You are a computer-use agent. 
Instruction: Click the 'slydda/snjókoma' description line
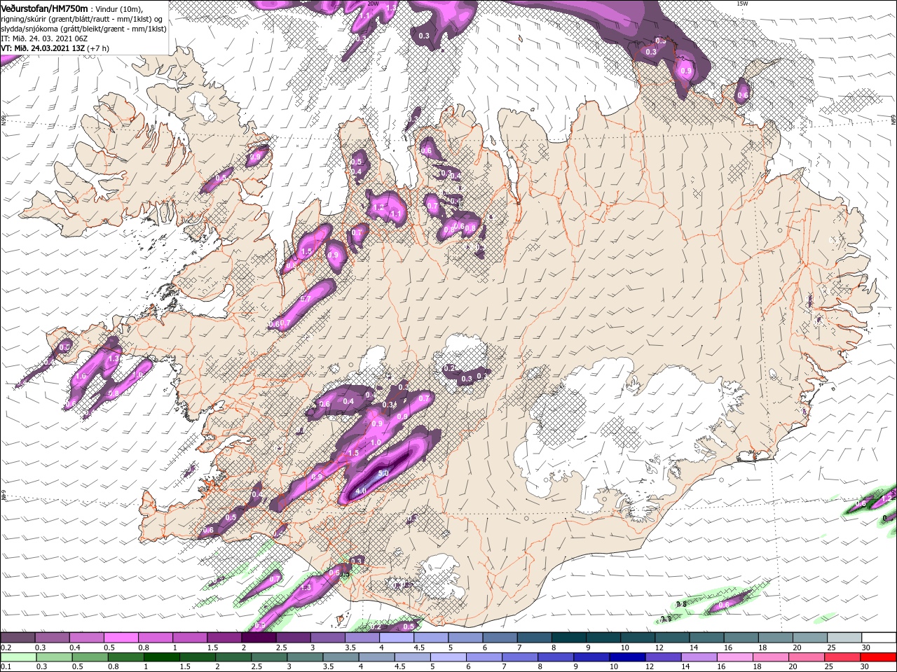pyautogui.click(x=83, y=29)
